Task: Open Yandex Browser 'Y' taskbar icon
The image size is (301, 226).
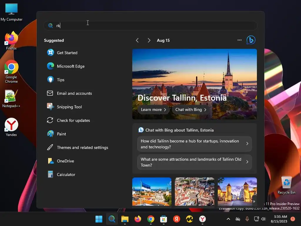Action: tap(202, 219)
